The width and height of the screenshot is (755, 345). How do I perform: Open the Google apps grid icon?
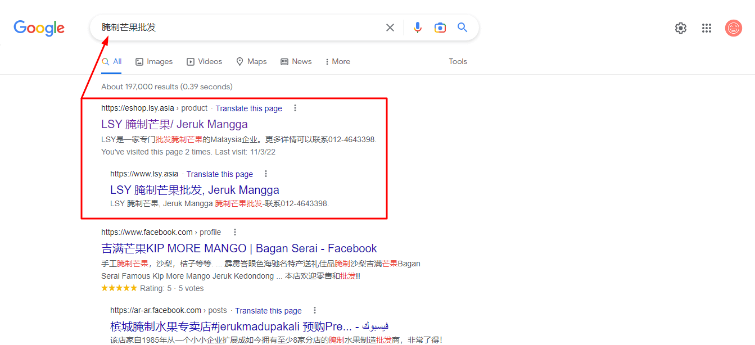707,28
